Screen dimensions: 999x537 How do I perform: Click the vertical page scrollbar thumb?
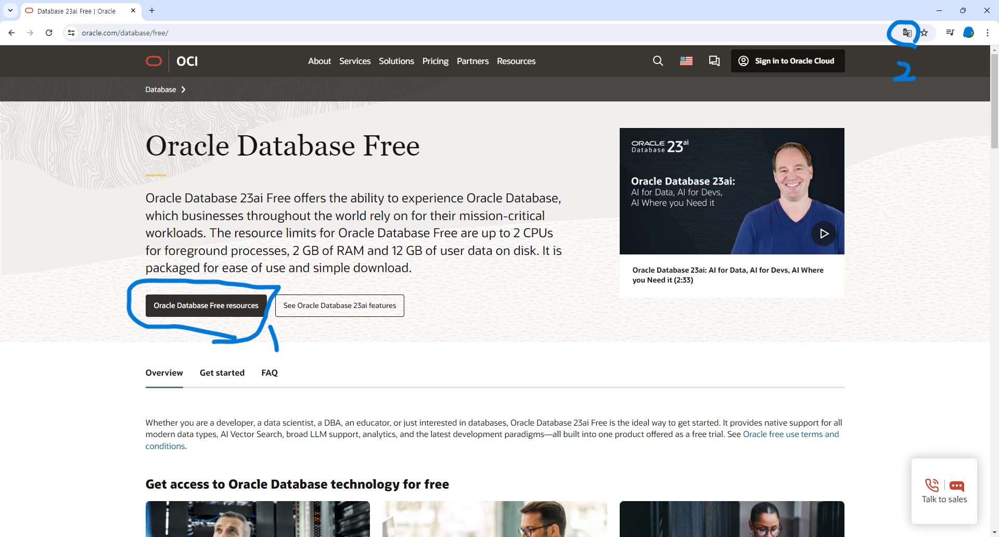click(994, 101)
